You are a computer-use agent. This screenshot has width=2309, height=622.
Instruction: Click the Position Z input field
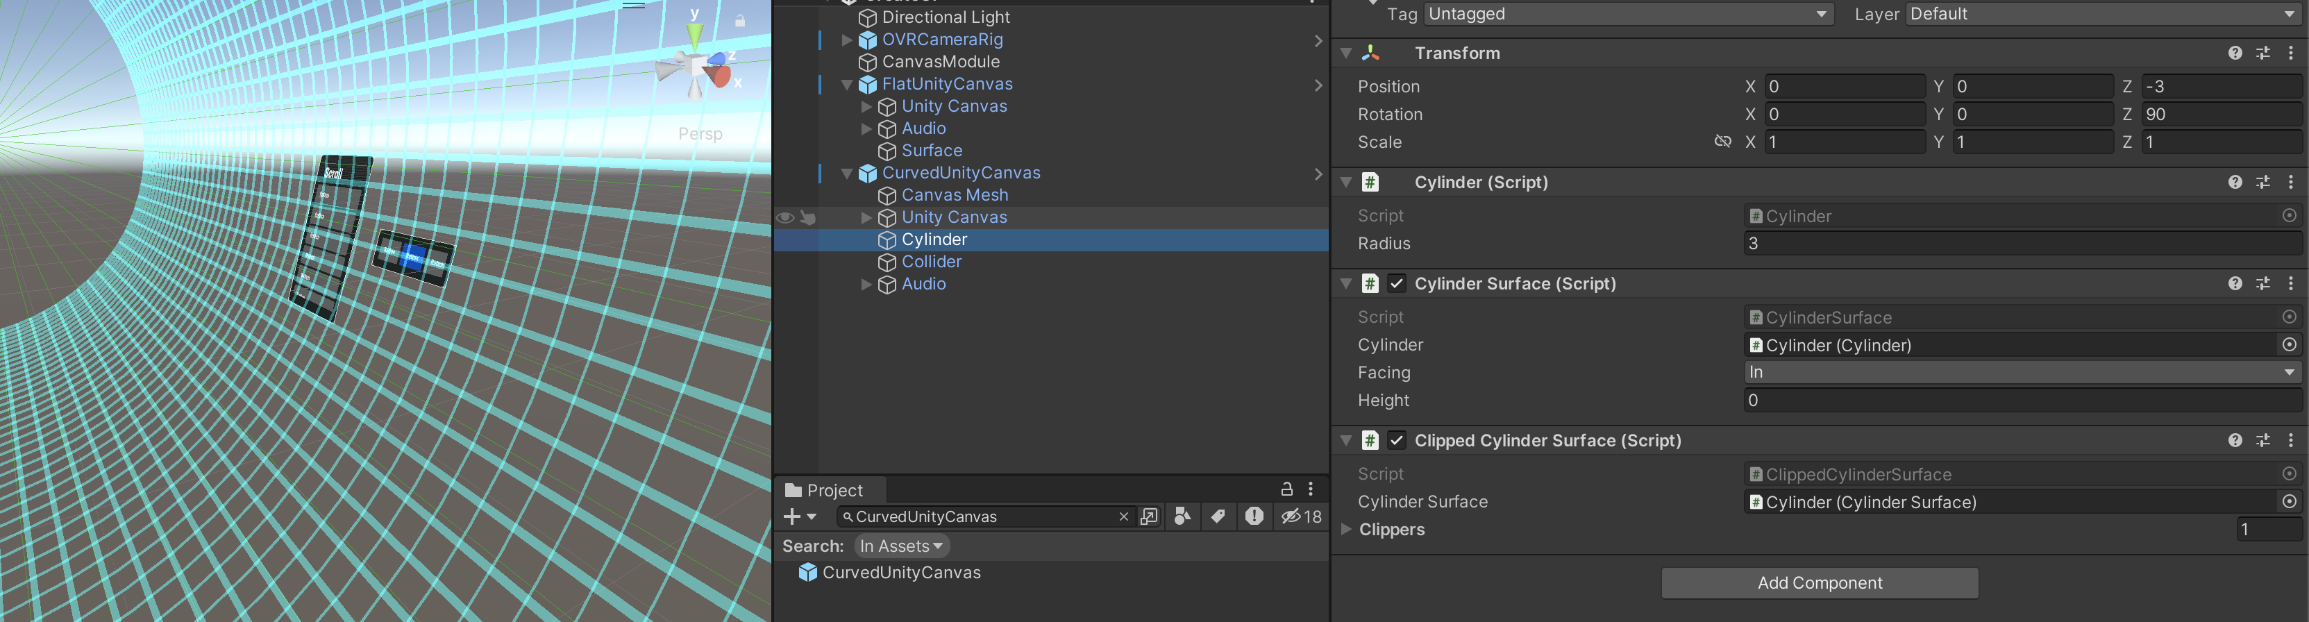[2221, 86]
